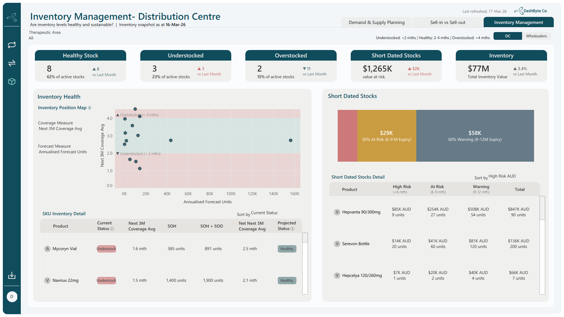Click Short Dated Stocks Detail scrollbar thumb
Viewport: 564px width, 317px height.
542,208
